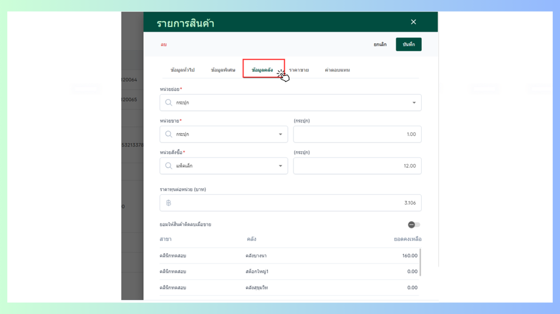Click the search icon in หน่วยขาย field
This screenshot has width=560, height=314.
(169, 134)
